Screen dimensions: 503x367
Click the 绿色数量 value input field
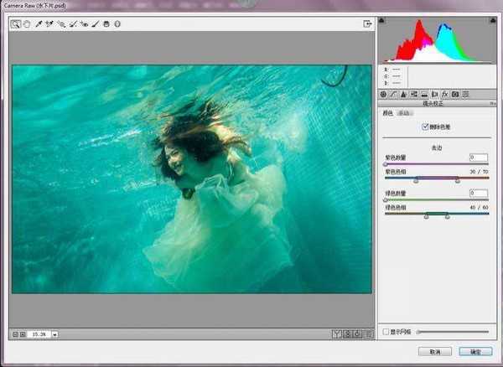(x=478, y=193)
